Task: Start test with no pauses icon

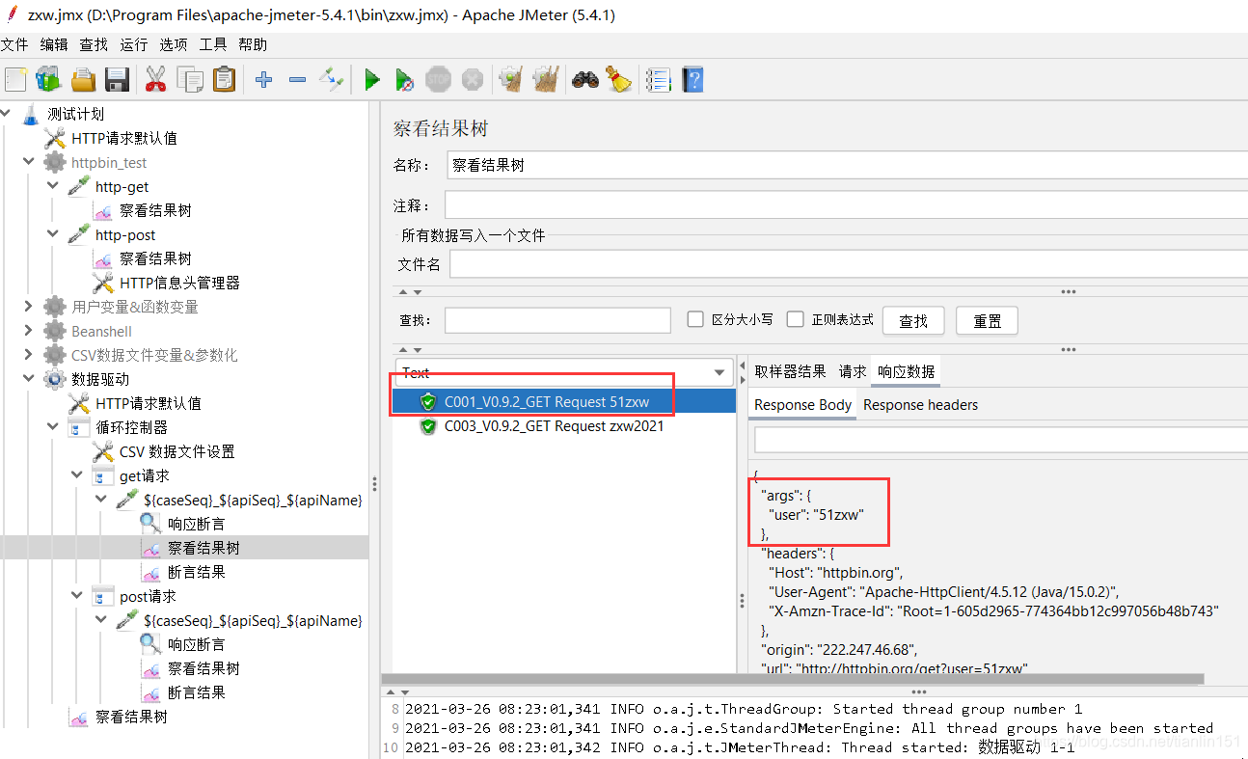Action: point(405,79)
